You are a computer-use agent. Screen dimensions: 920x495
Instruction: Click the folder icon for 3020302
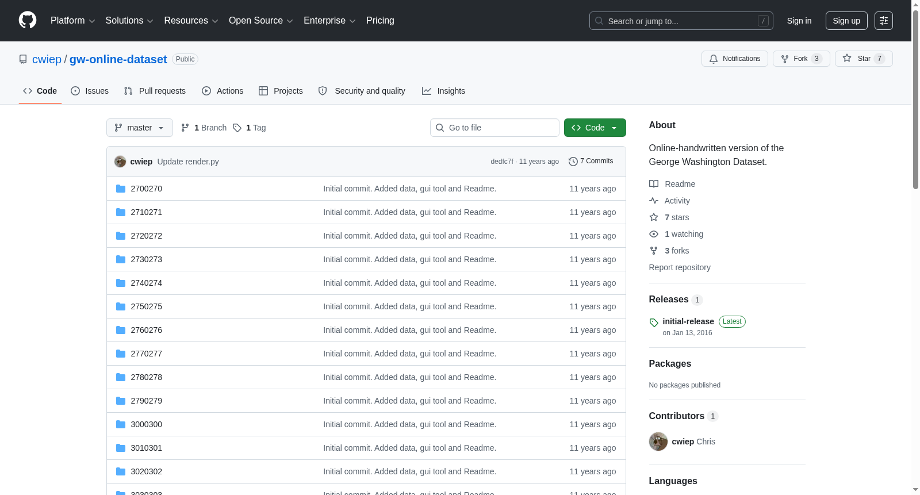[121, 471]
